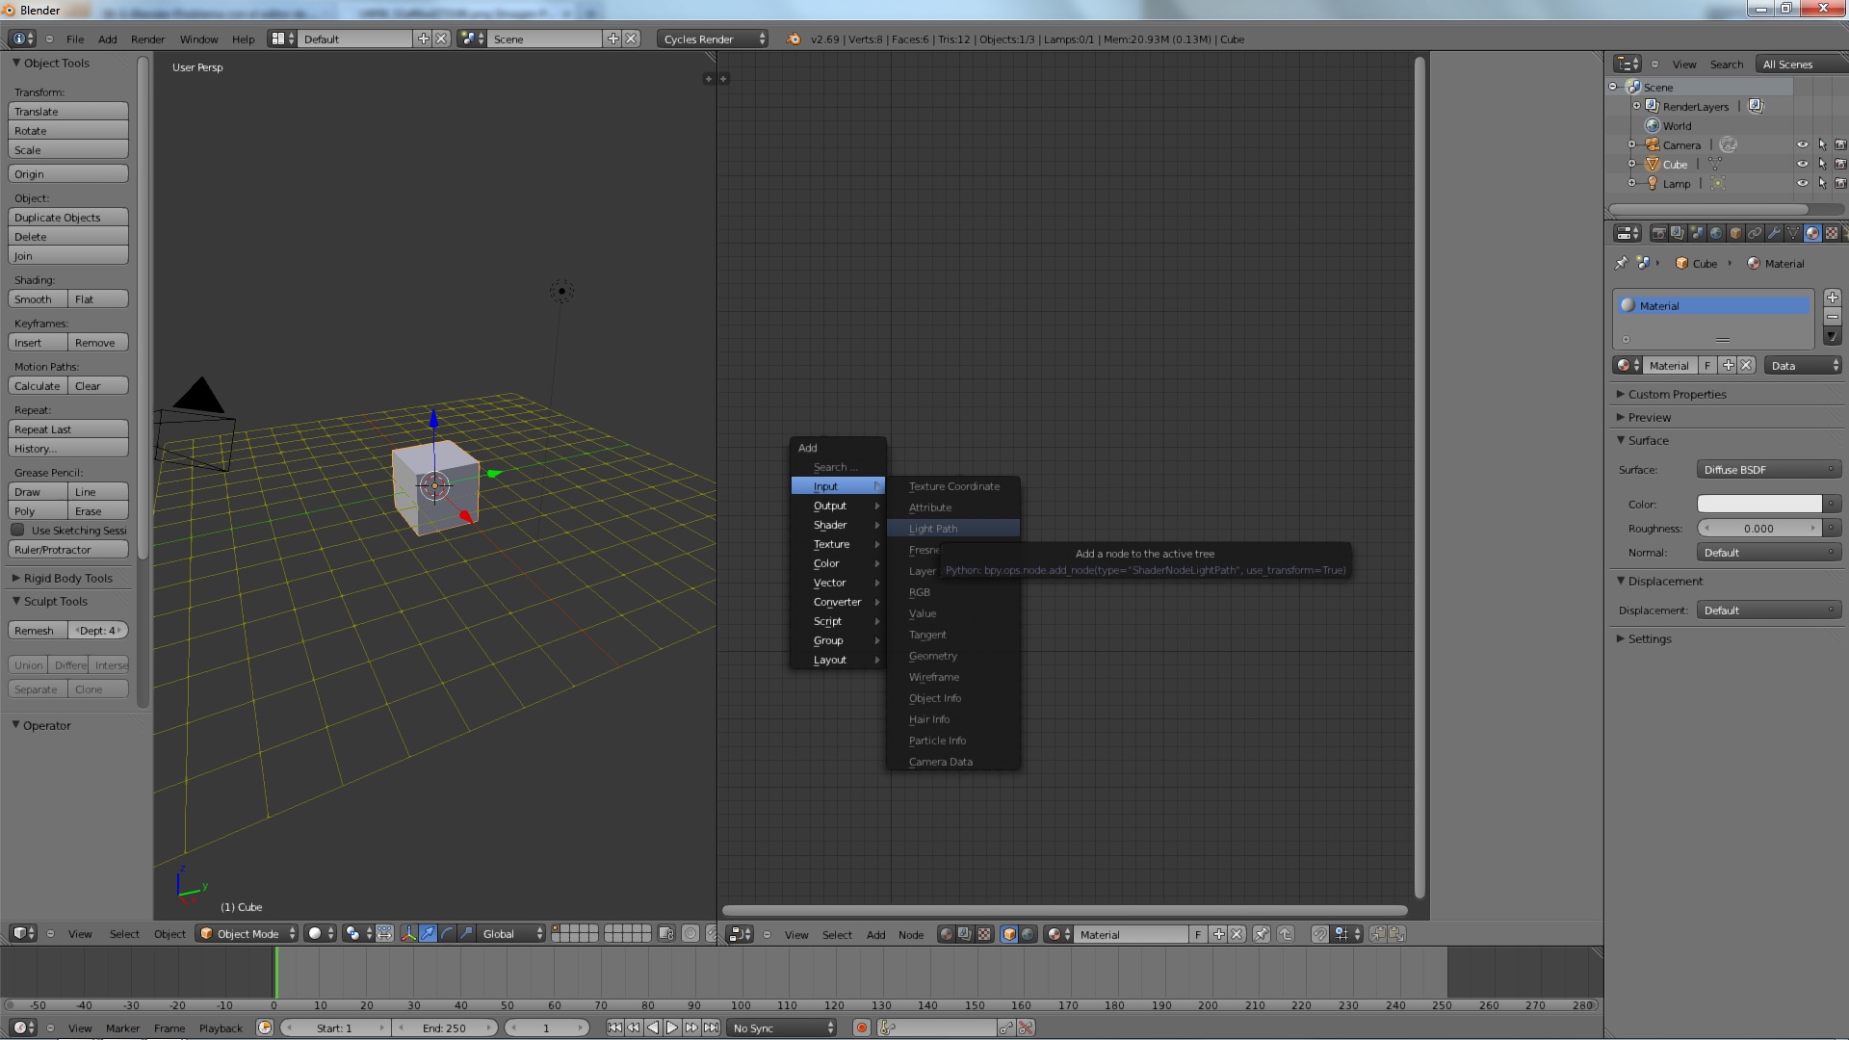Open the Modifiers wrench properties tab
Viewport: 1849px width, 1040px height.
point(1774,233)
